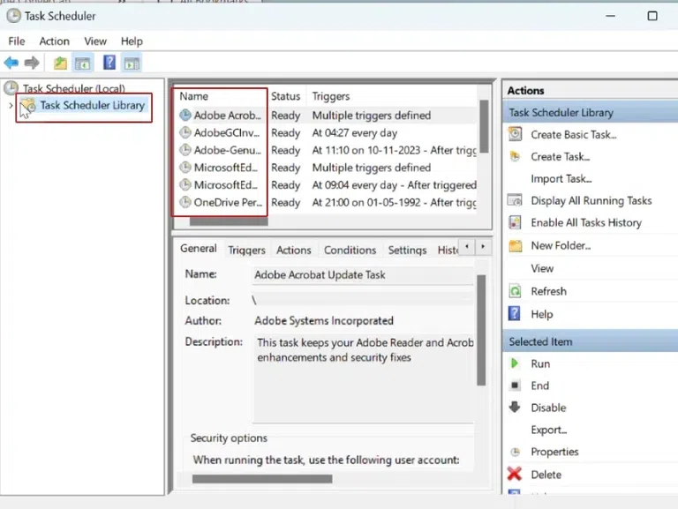Screen dimensions: 678x509
Task: Expand the Task Scheduler Library tree node
Action: pos(11,105)
